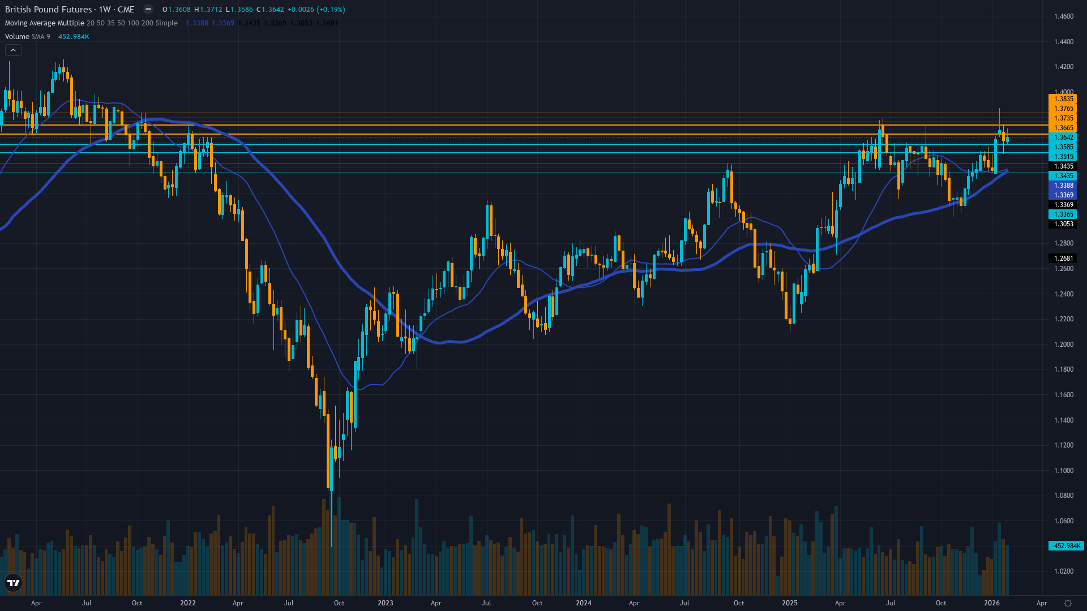1087x611 pixels.
Task: Click the 2026 label on time axis
Action: [x=992, y=603]
